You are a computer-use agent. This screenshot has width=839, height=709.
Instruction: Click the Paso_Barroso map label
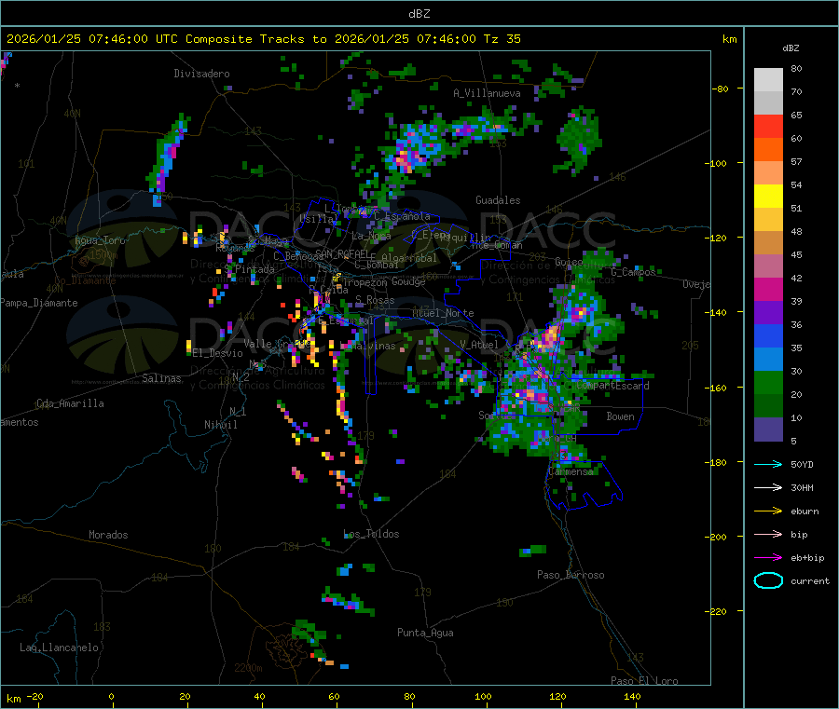click(x=571, y=575)
